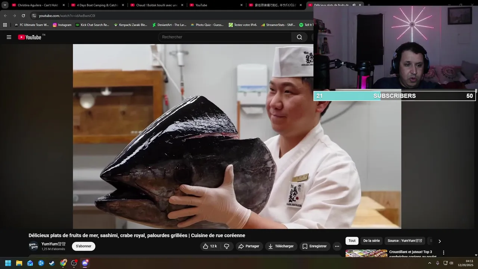The width and height of the screenshot is (478, 269).
Task: Click the search magnifier button
Action: pos(299,37)
